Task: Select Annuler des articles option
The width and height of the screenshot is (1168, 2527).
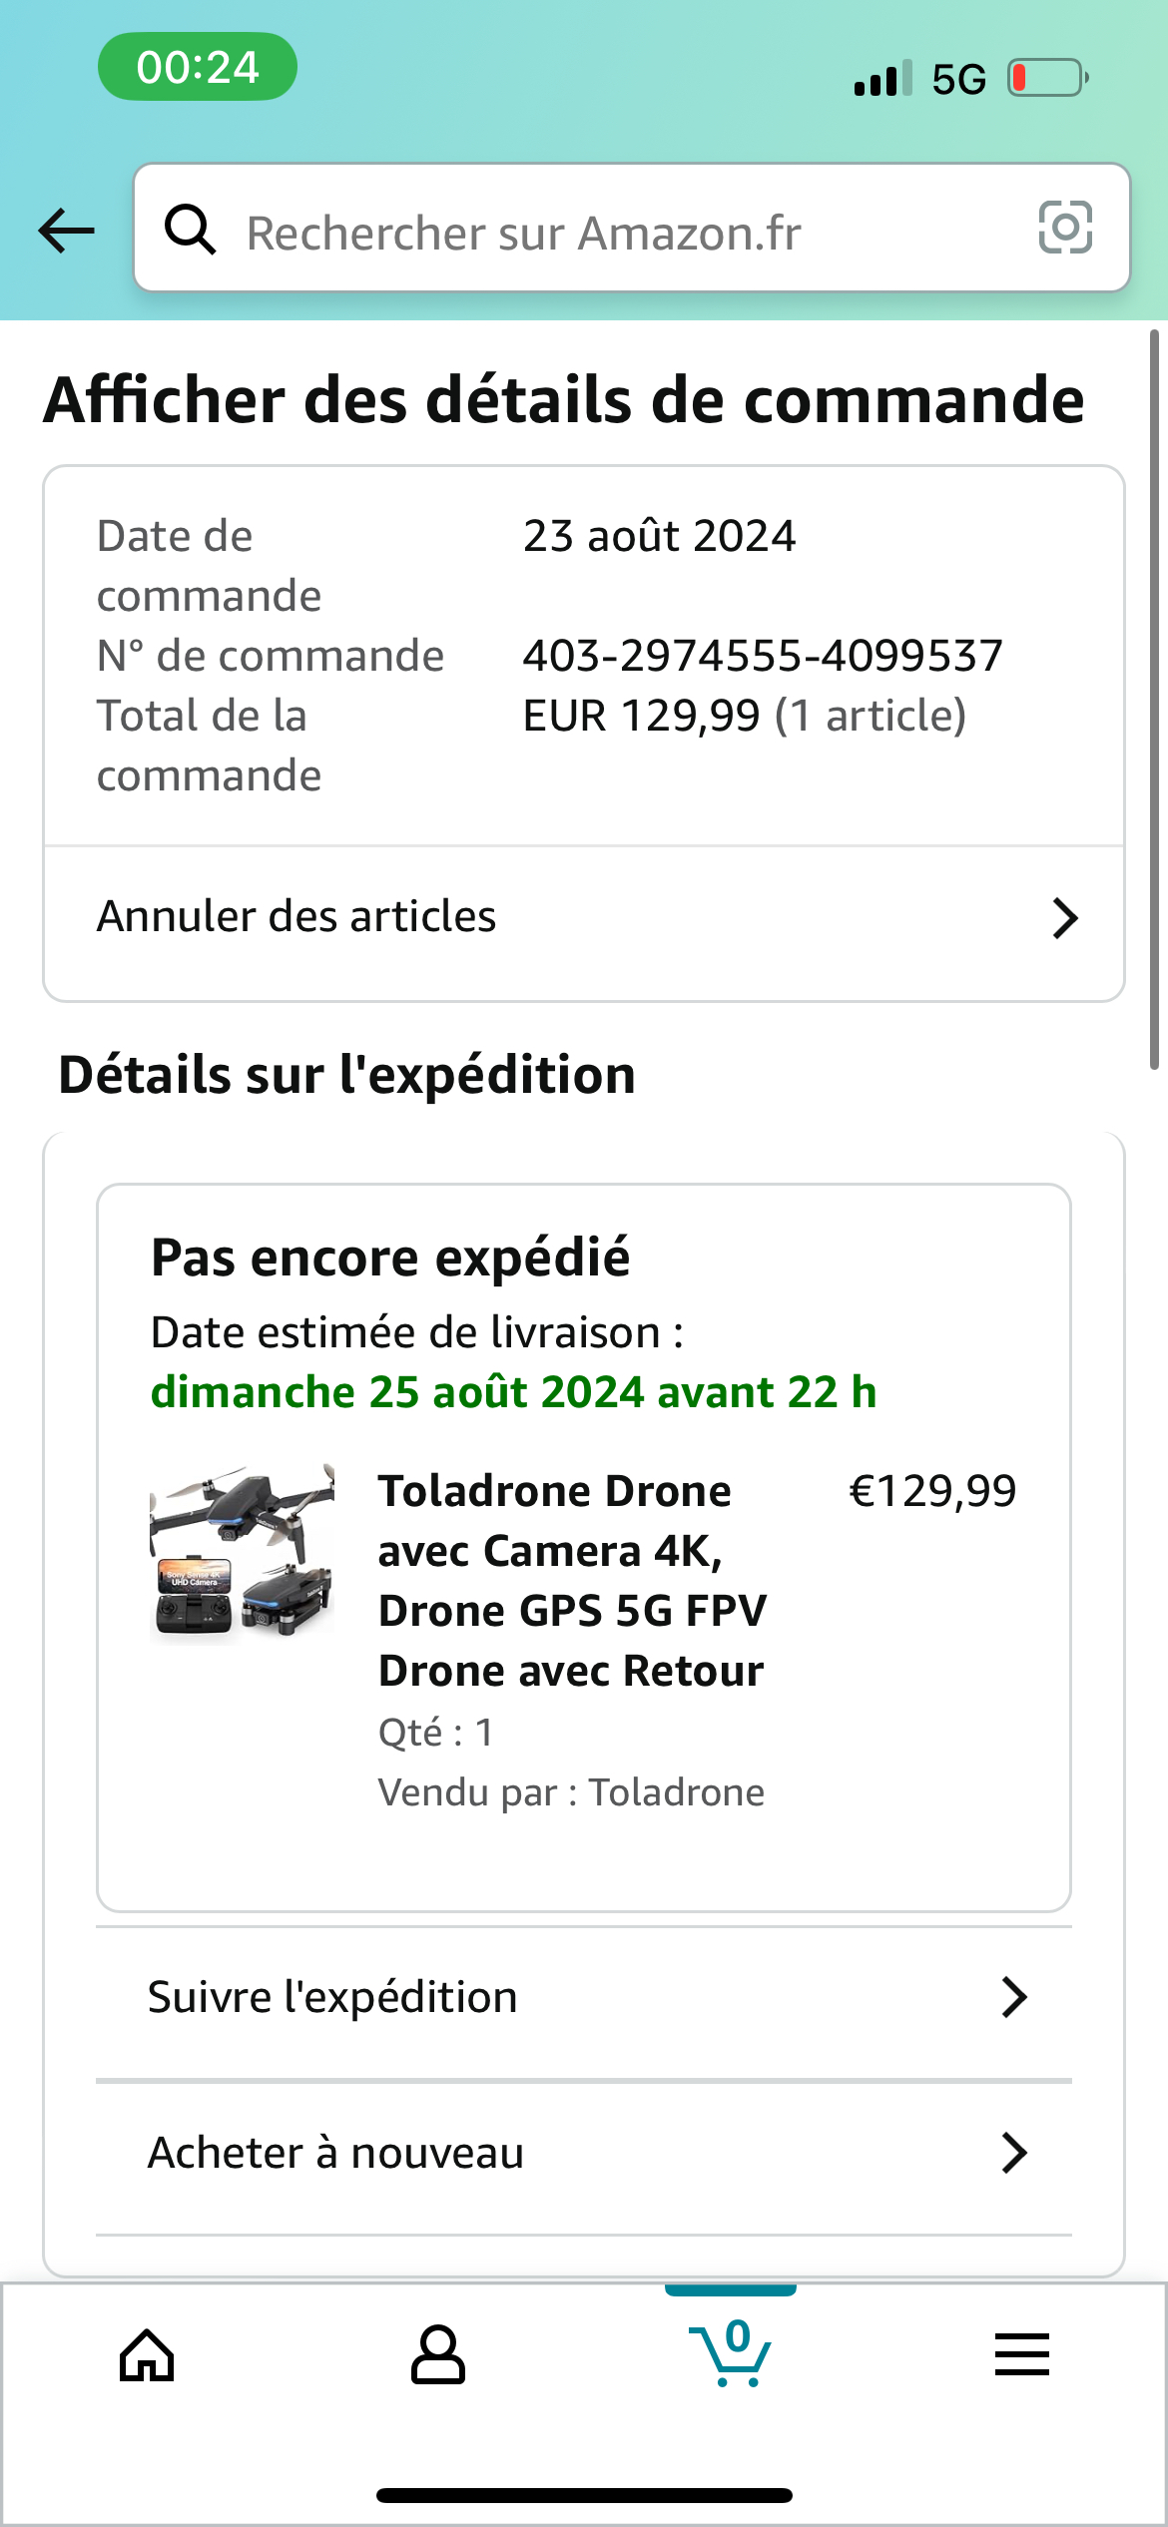Action: point(296,916)
